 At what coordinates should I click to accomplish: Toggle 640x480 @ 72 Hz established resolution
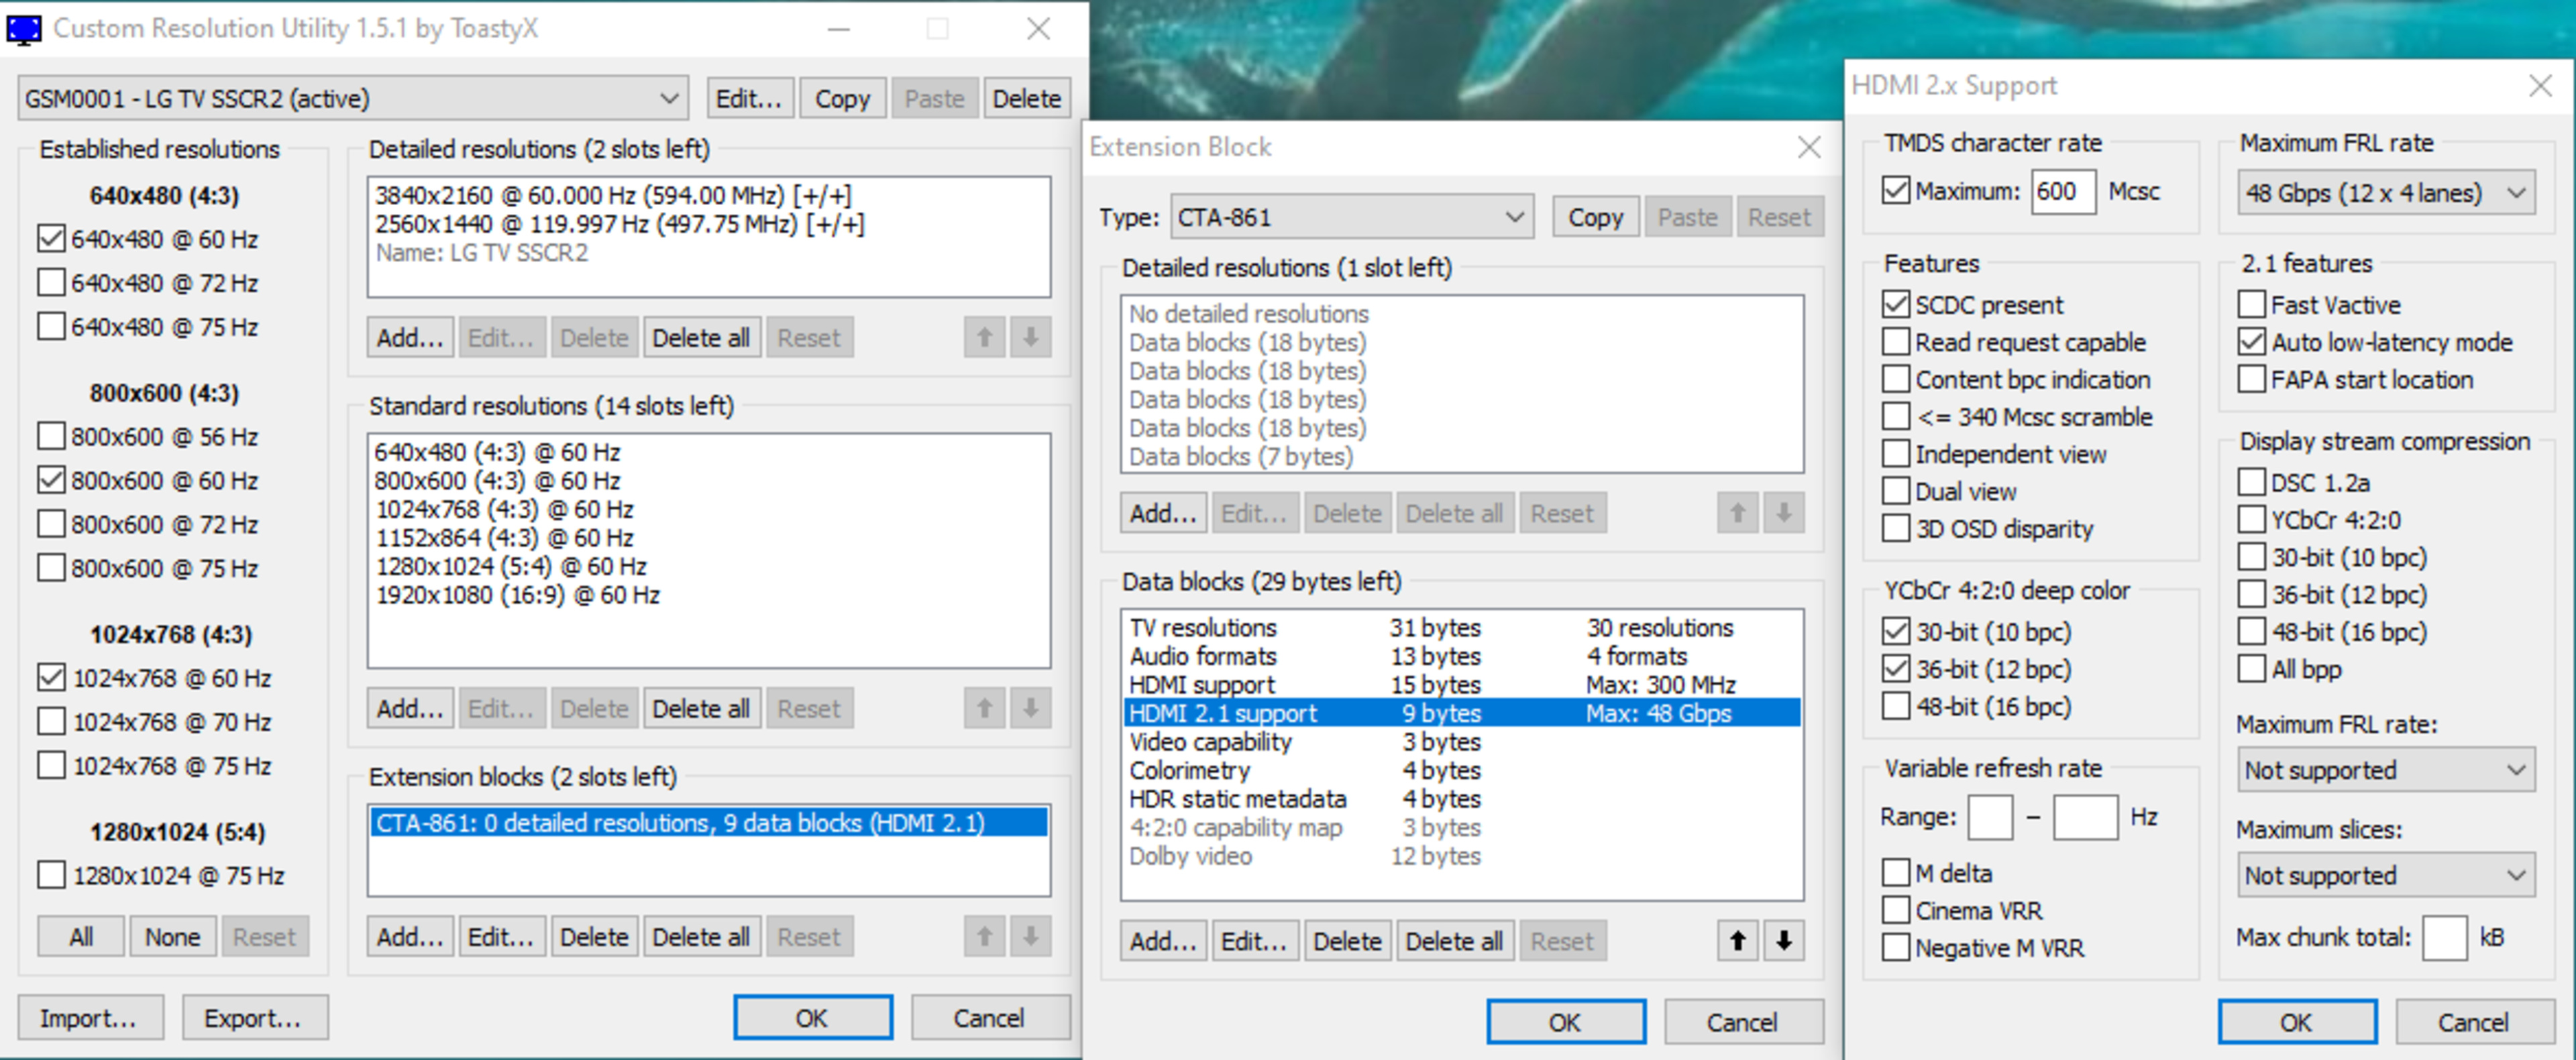coord(51,283)
